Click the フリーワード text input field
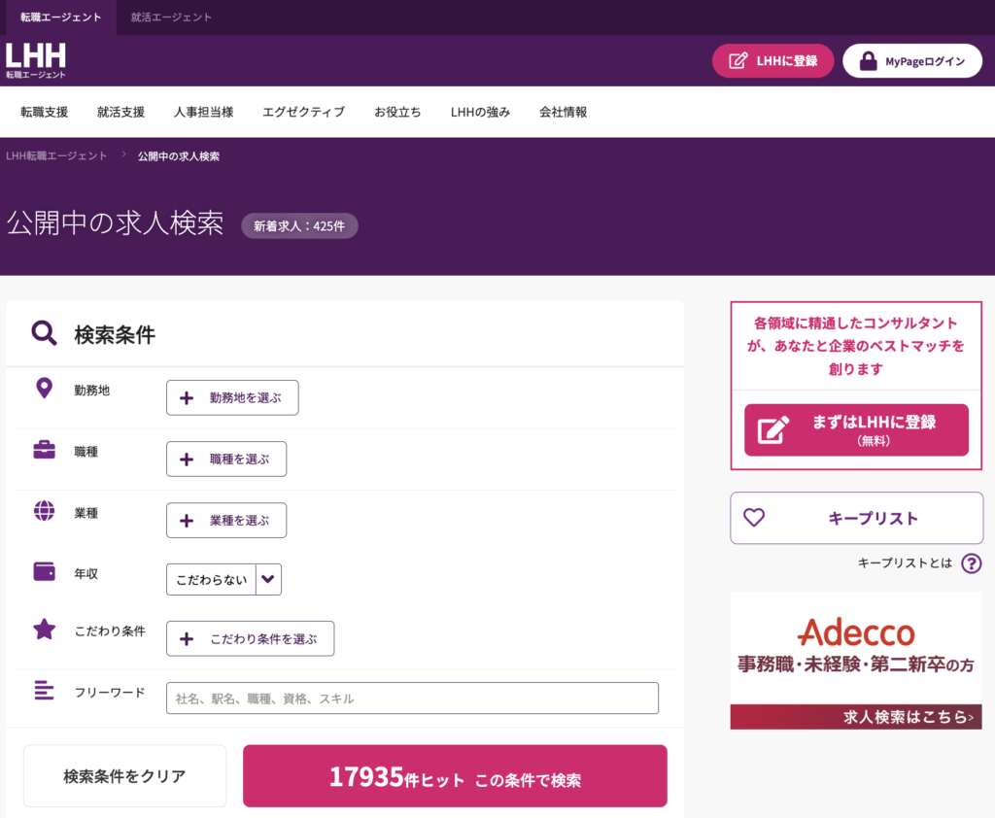 click(x=412, y=699)
